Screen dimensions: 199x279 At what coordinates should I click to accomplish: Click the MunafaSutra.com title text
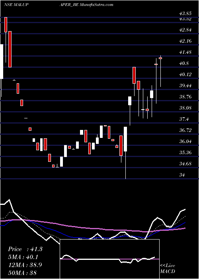click(x=96, y=5)
